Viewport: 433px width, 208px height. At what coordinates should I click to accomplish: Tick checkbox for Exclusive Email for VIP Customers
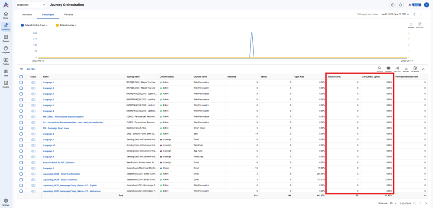coord(21,162)
